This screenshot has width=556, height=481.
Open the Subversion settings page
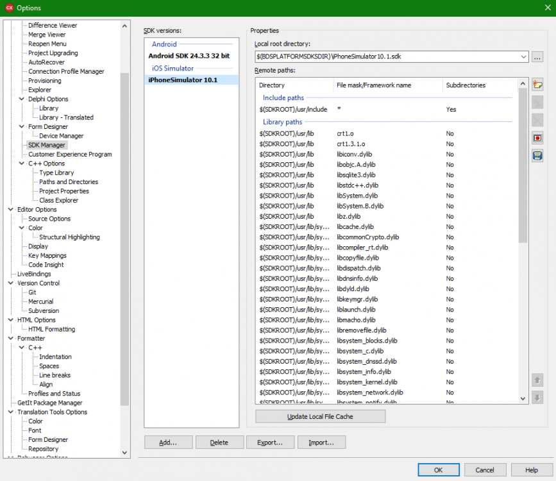[x=44, y=311]
